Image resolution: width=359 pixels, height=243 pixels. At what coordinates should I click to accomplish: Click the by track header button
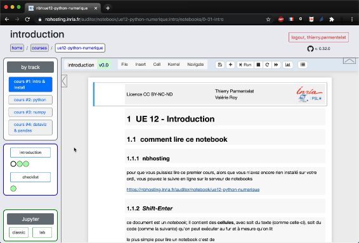pyautogui.click(x=30, y=67)
